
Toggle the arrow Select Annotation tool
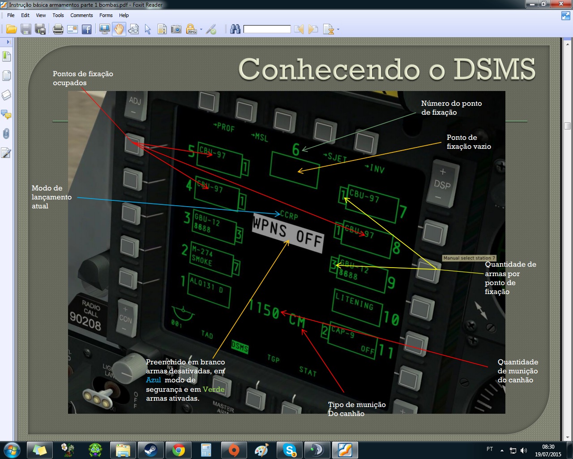tap(148, 30)
